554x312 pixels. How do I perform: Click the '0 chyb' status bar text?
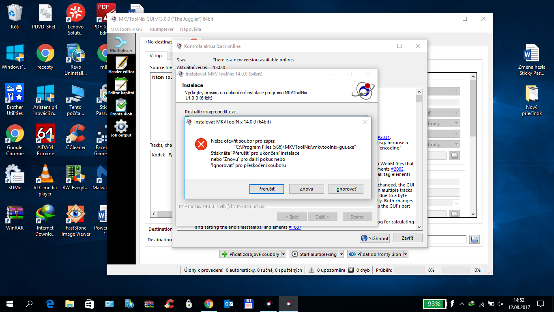pyautogui.click(x=363, y=270)
